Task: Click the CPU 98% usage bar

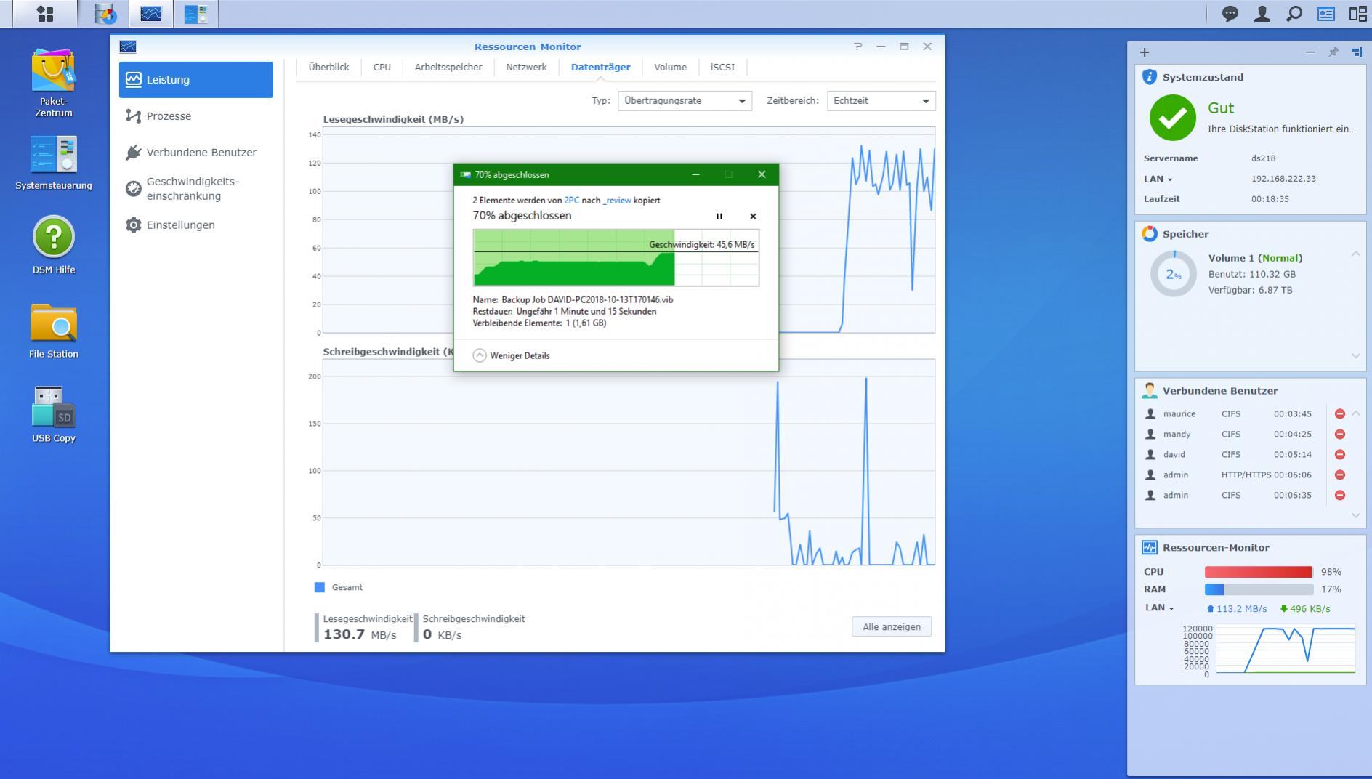Action: (x=1259, y=572)
